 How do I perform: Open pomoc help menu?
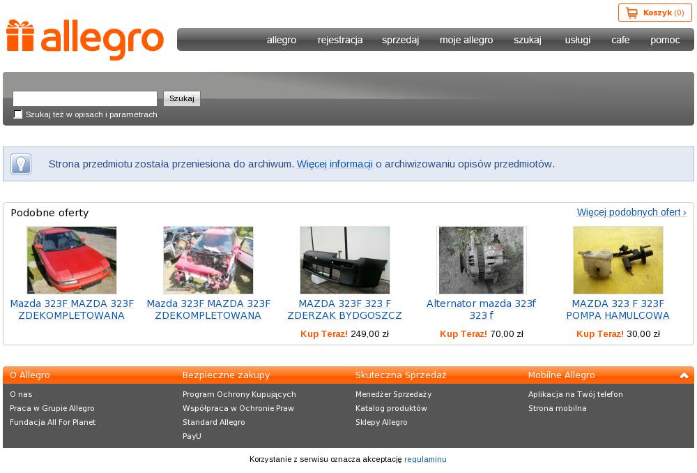[x=665, y=40]
